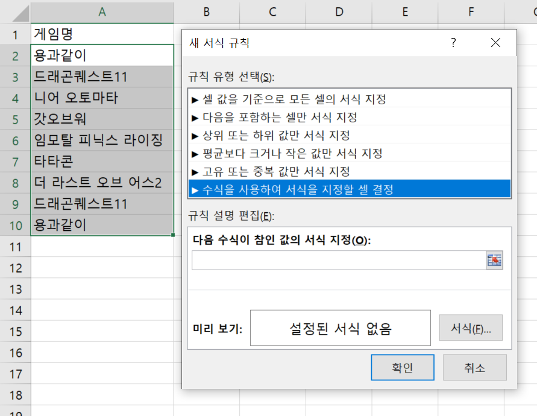This screenshot has width=537, height=416.
Task: Select row 5 header
Action: tap(16, 119)
